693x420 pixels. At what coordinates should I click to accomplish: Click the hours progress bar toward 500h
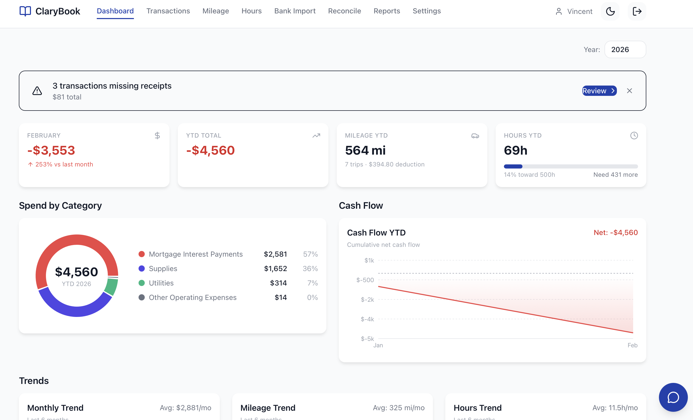click(x=571, y=166)
